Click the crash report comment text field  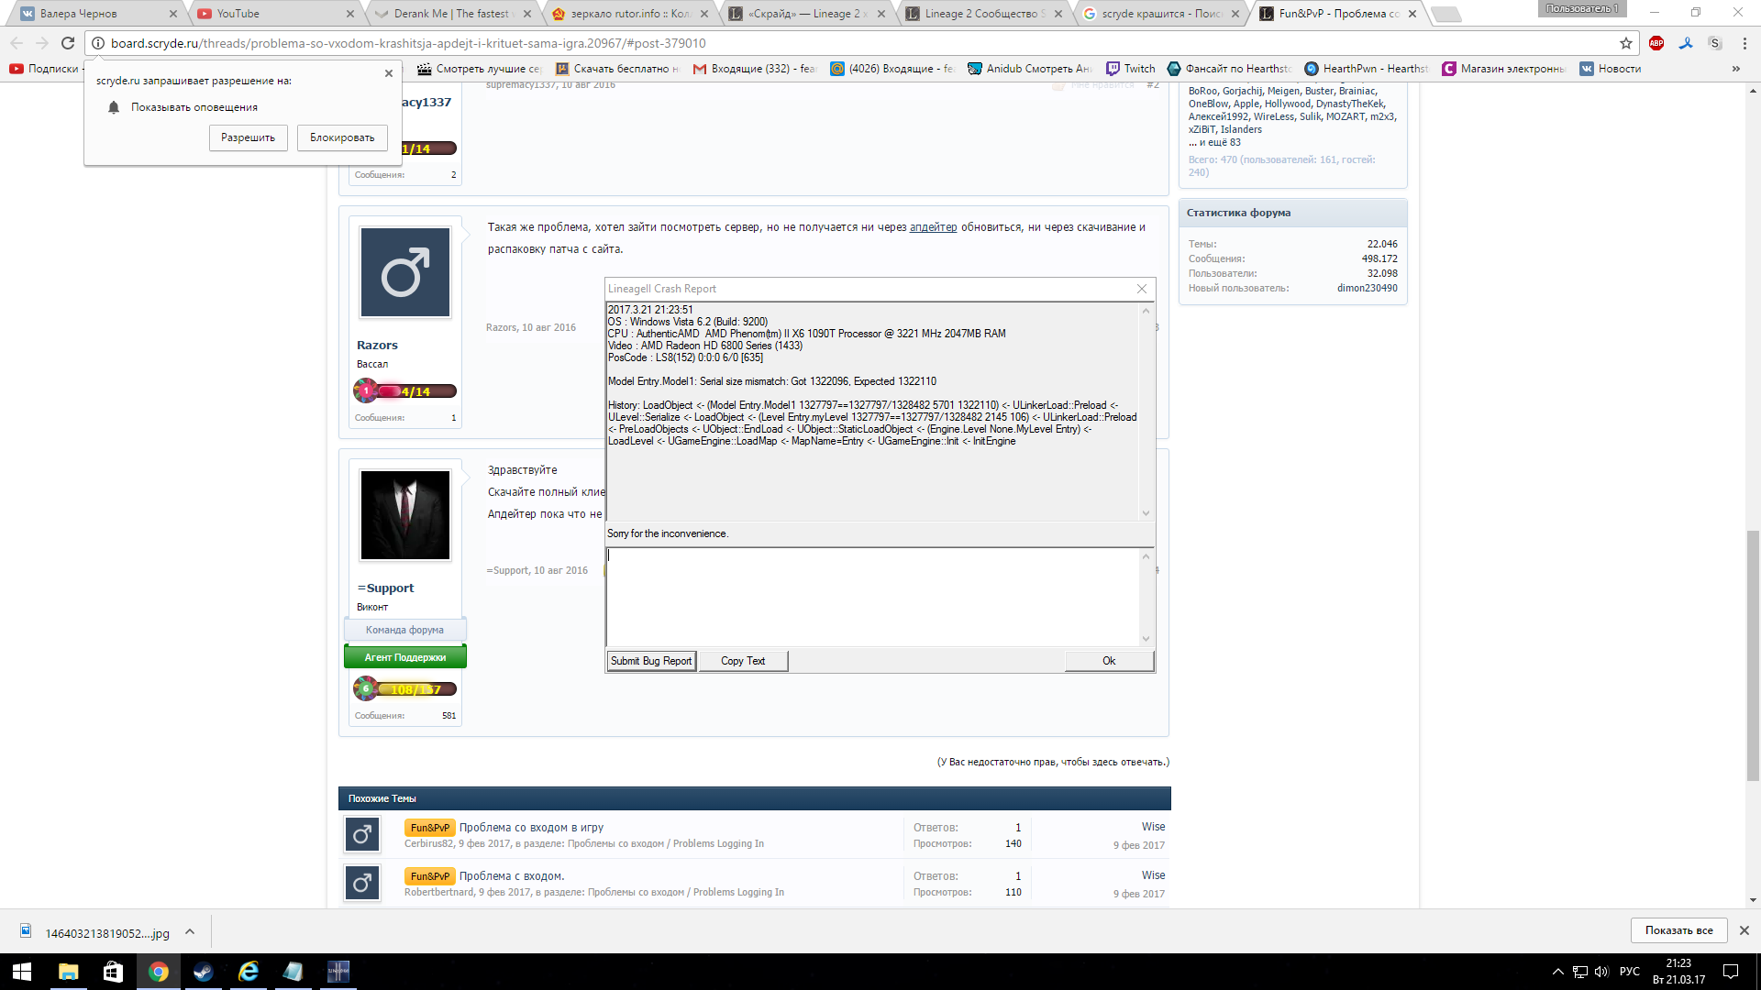point(871,596)
